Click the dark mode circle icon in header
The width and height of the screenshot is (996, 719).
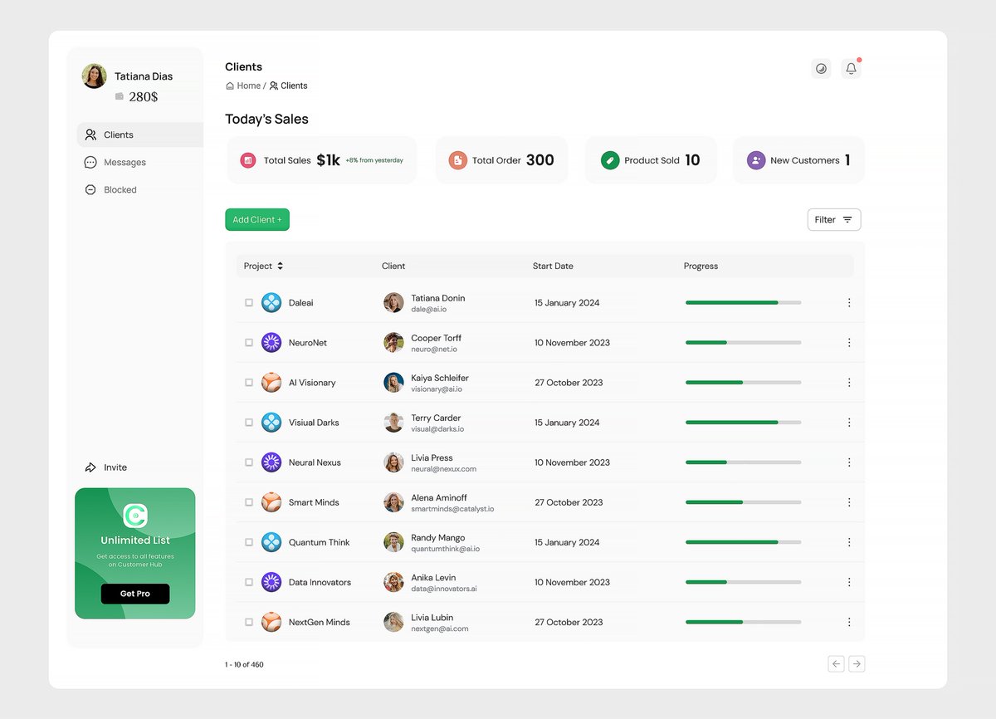[821, 69]
